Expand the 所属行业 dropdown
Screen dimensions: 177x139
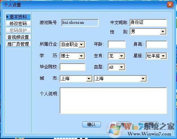coord(81,45)
